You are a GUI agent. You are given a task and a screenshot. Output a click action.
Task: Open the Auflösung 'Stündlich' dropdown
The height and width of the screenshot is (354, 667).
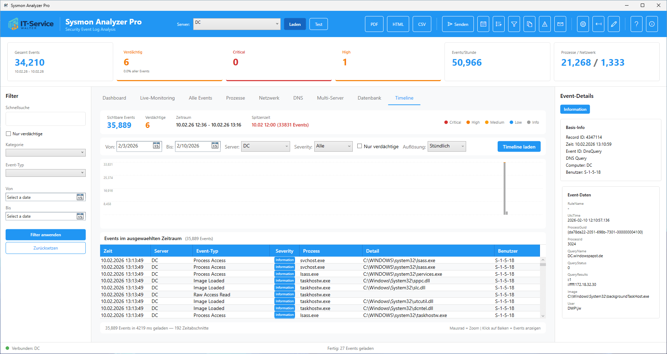(x=447, y=146)
